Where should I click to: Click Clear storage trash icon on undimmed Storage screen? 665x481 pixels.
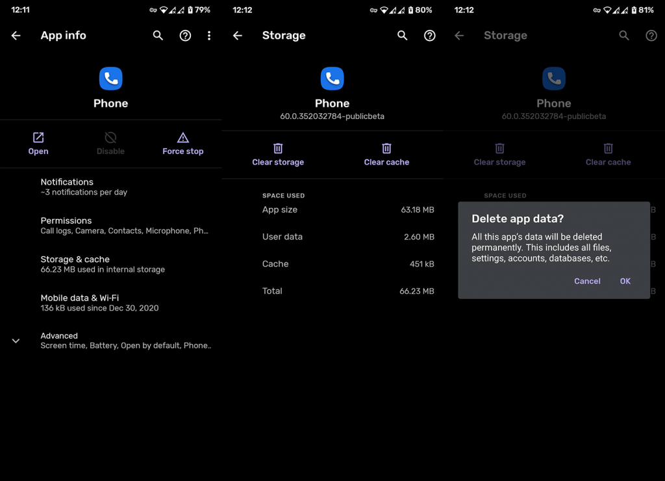[x=278, y=149]
